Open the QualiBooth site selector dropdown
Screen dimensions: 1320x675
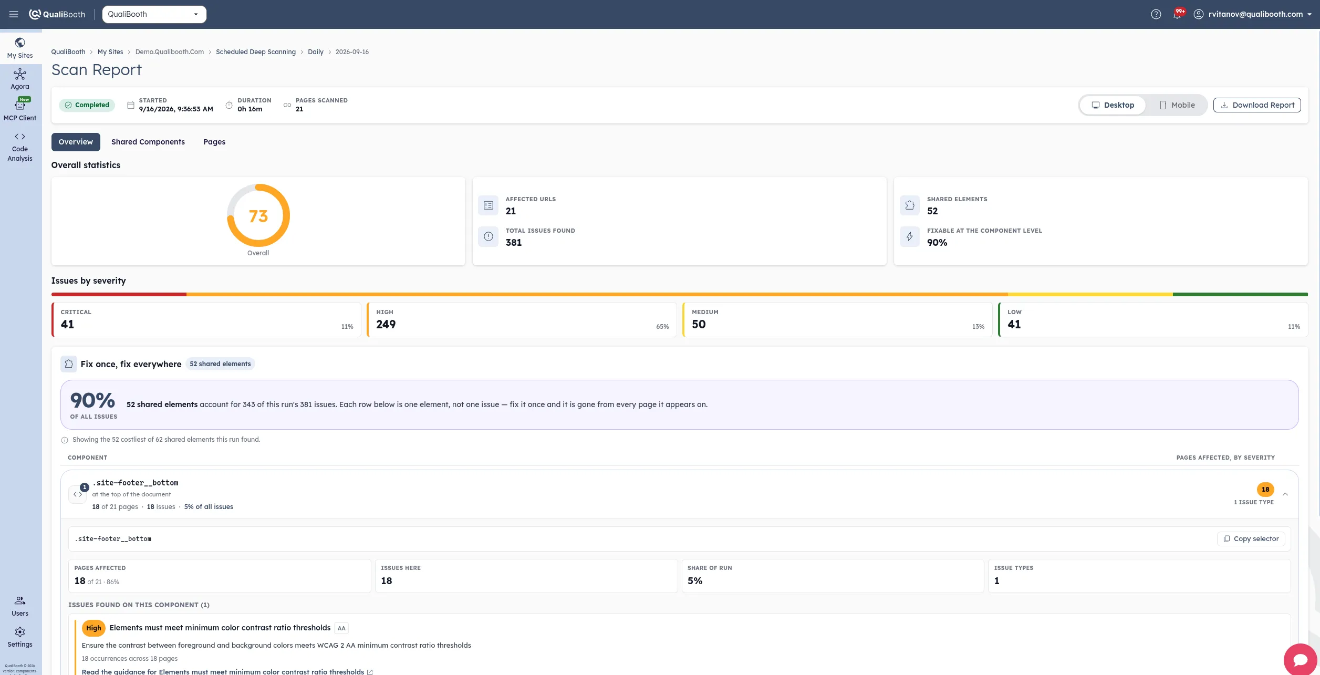[x=154, y=14]
